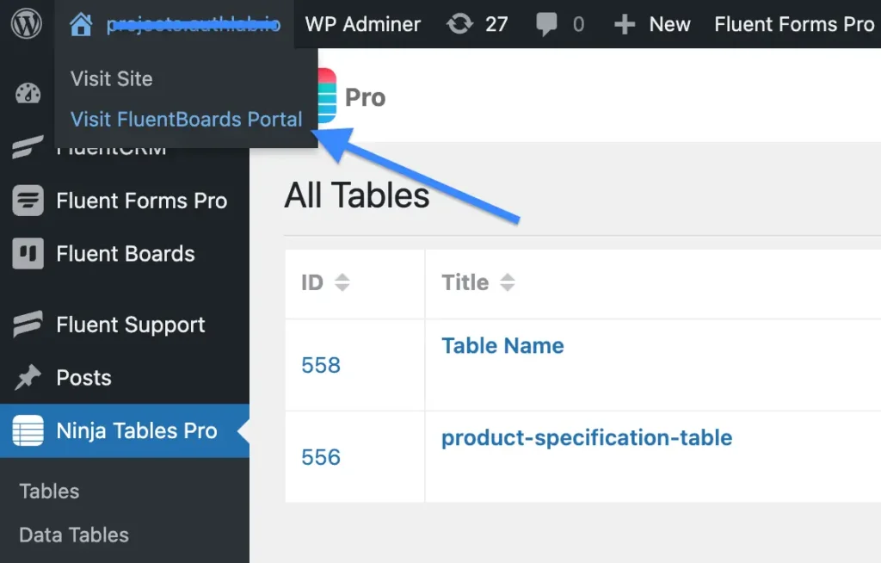Sort table by ID column arrows
881x563 pixels.
point(342,282)
